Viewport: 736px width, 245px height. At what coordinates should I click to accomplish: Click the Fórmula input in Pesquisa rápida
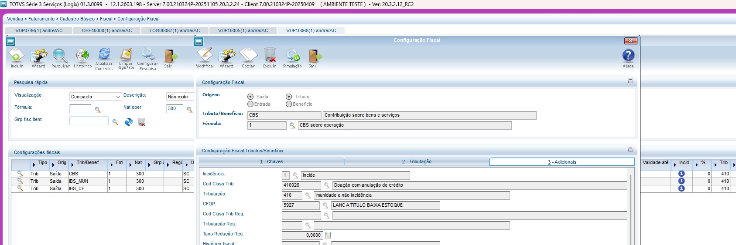[80, 109]
